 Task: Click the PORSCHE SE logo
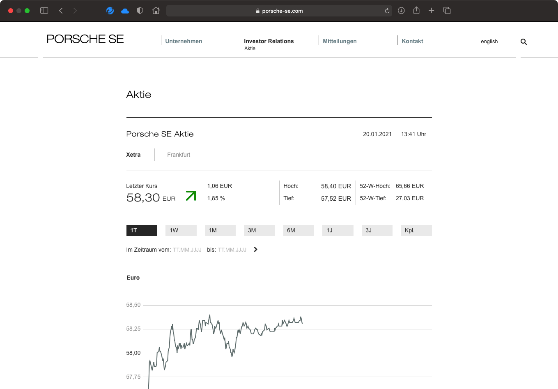click(x=85, y=39)
